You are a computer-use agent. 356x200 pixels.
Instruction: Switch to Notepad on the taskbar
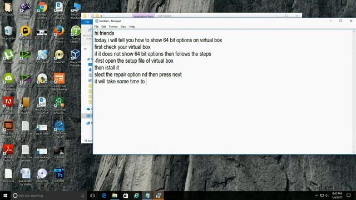click(x=147, y=196)
